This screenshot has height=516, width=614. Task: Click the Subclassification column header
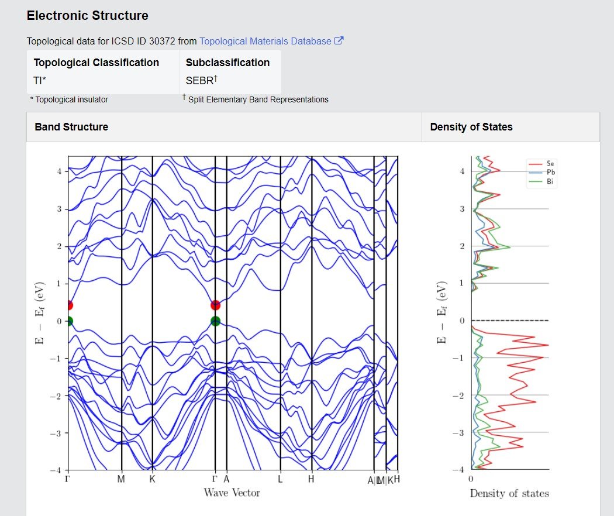(x=227, y=63)
